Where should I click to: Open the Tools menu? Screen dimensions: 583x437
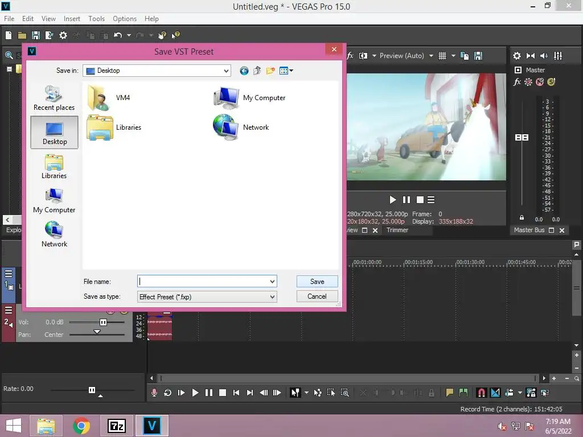click(96, 19)
